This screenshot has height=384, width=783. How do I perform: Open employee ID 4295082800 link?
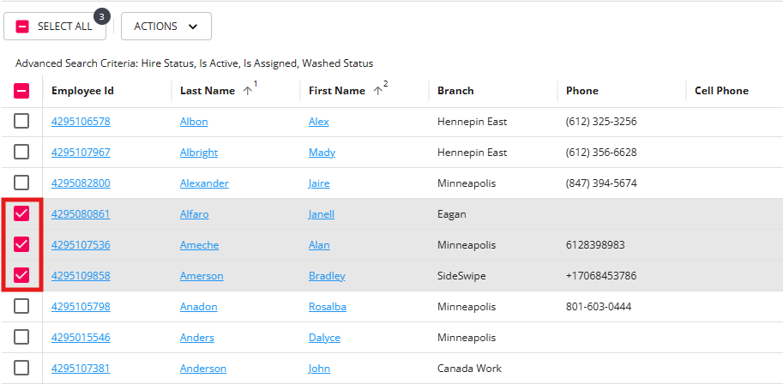pos(81,183)
